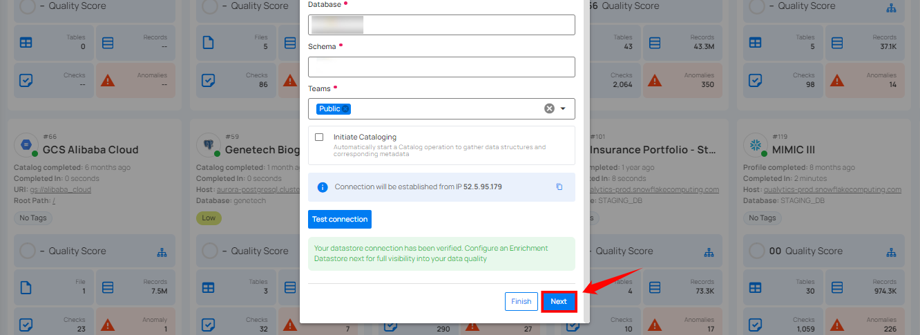Click the Records icon showing 37.1K
Viewport: 920px width, 335px height.
pos(837,43)
